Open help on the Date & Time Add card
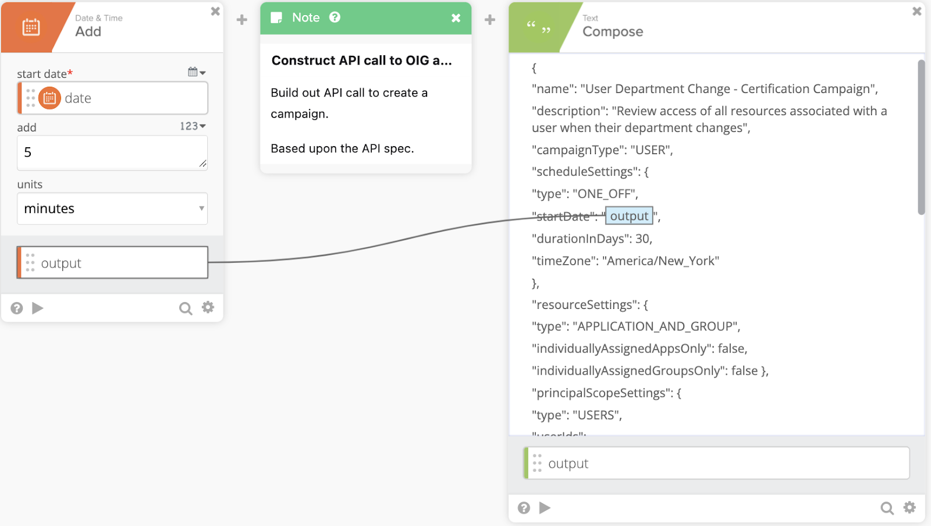The image size is (931, 526). [x=17, y=308]
